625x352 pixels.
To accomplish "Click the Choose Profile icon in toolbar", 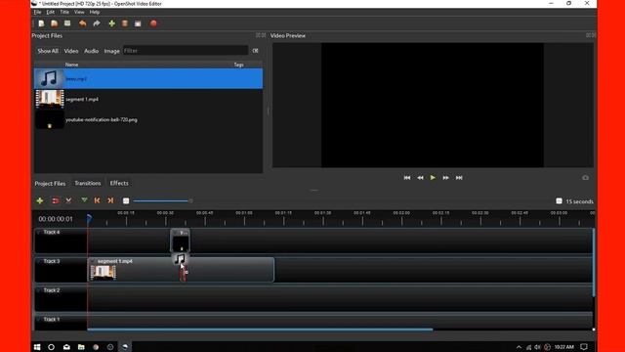I will (x=125, y=23).
